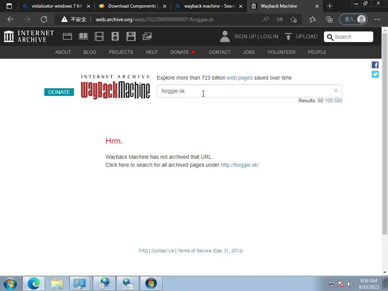Share page on Twitter
The image size is (388, 291).
(x=375, y=74)
